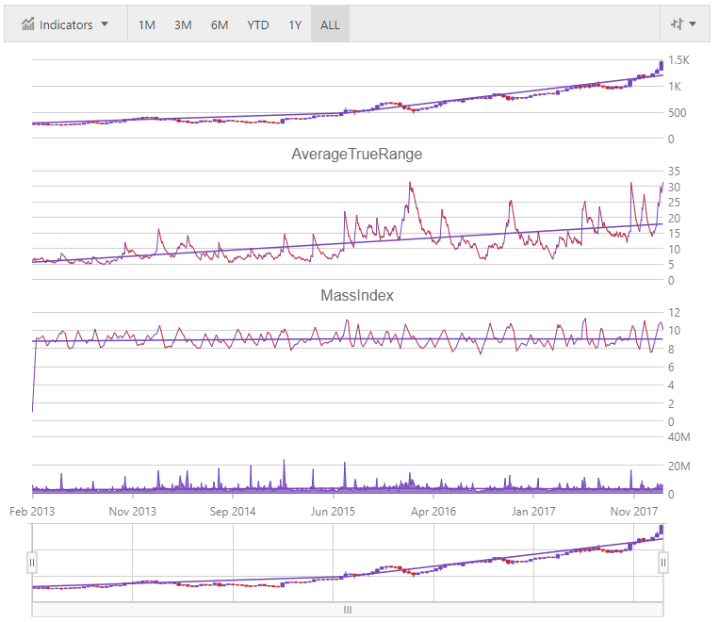Click the navigator bottom scrollbar grip
The height and width of the screenshot is (622, 719).
[347, 610]
